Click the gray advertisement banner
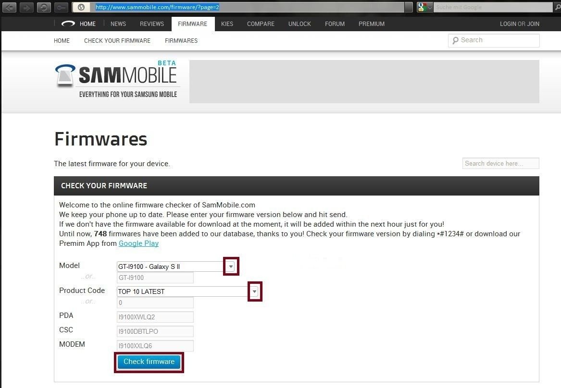561x388 pixels. (x=364, y=82)
